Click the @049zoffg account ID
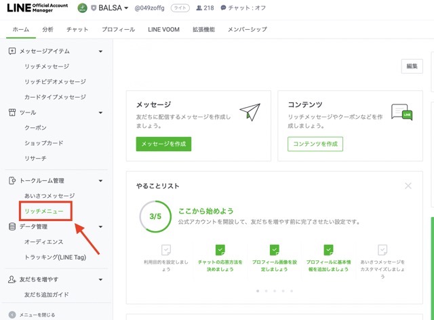 [x=149, y=8]
